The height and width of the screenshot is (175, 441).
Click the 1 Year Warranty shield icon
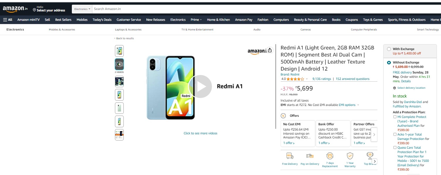coord(350,156)
